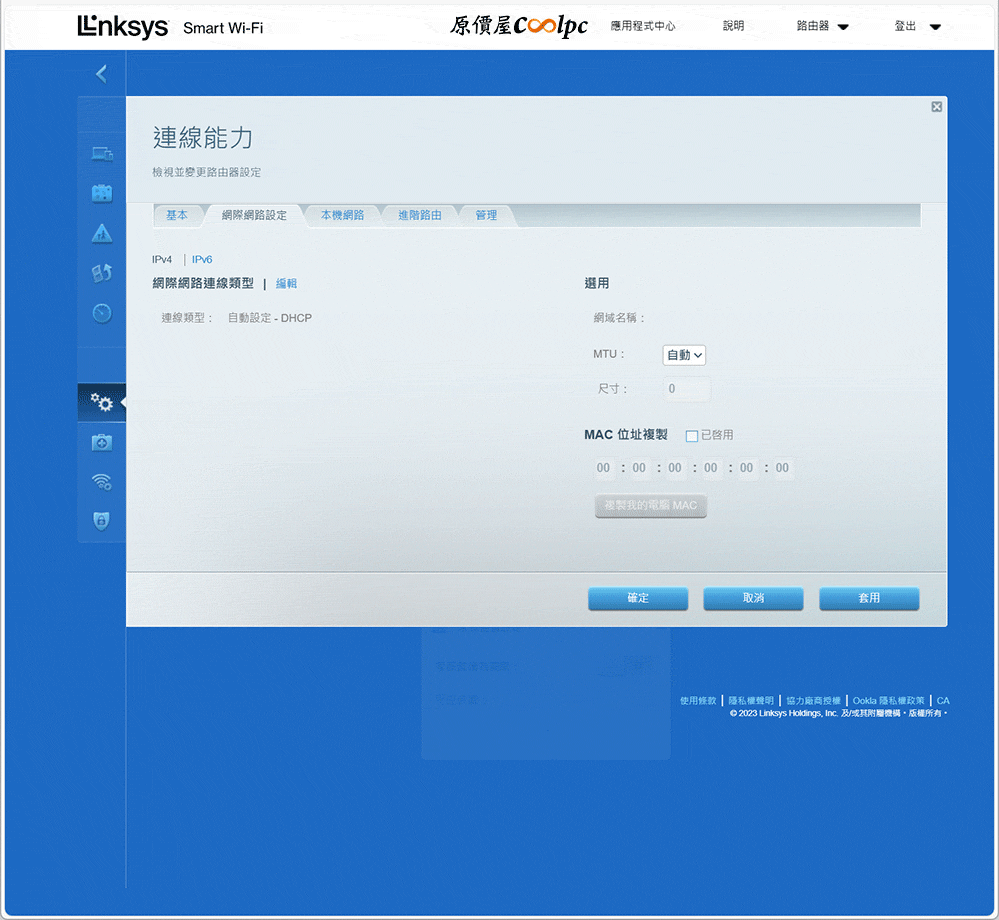Open the 進階路由 tab

point(419,215)
